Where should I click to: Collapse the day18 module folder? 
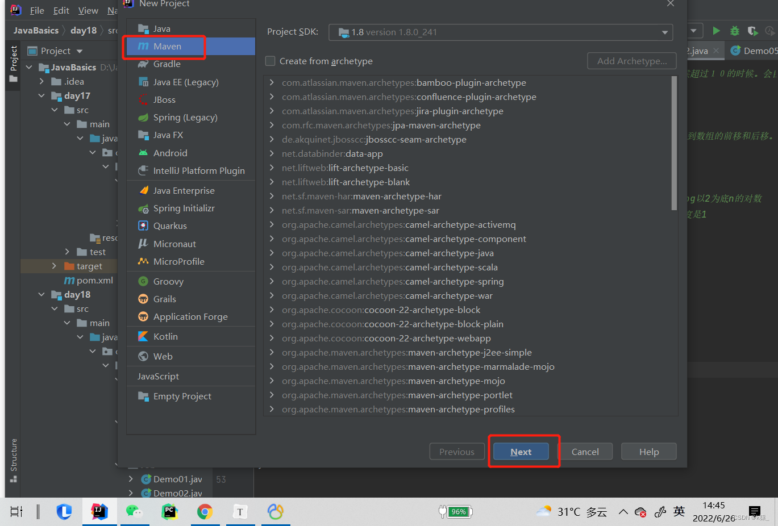41,294
